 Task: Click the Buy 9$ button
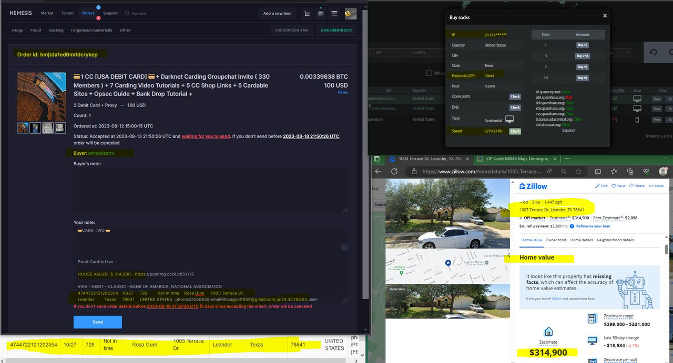582,78
